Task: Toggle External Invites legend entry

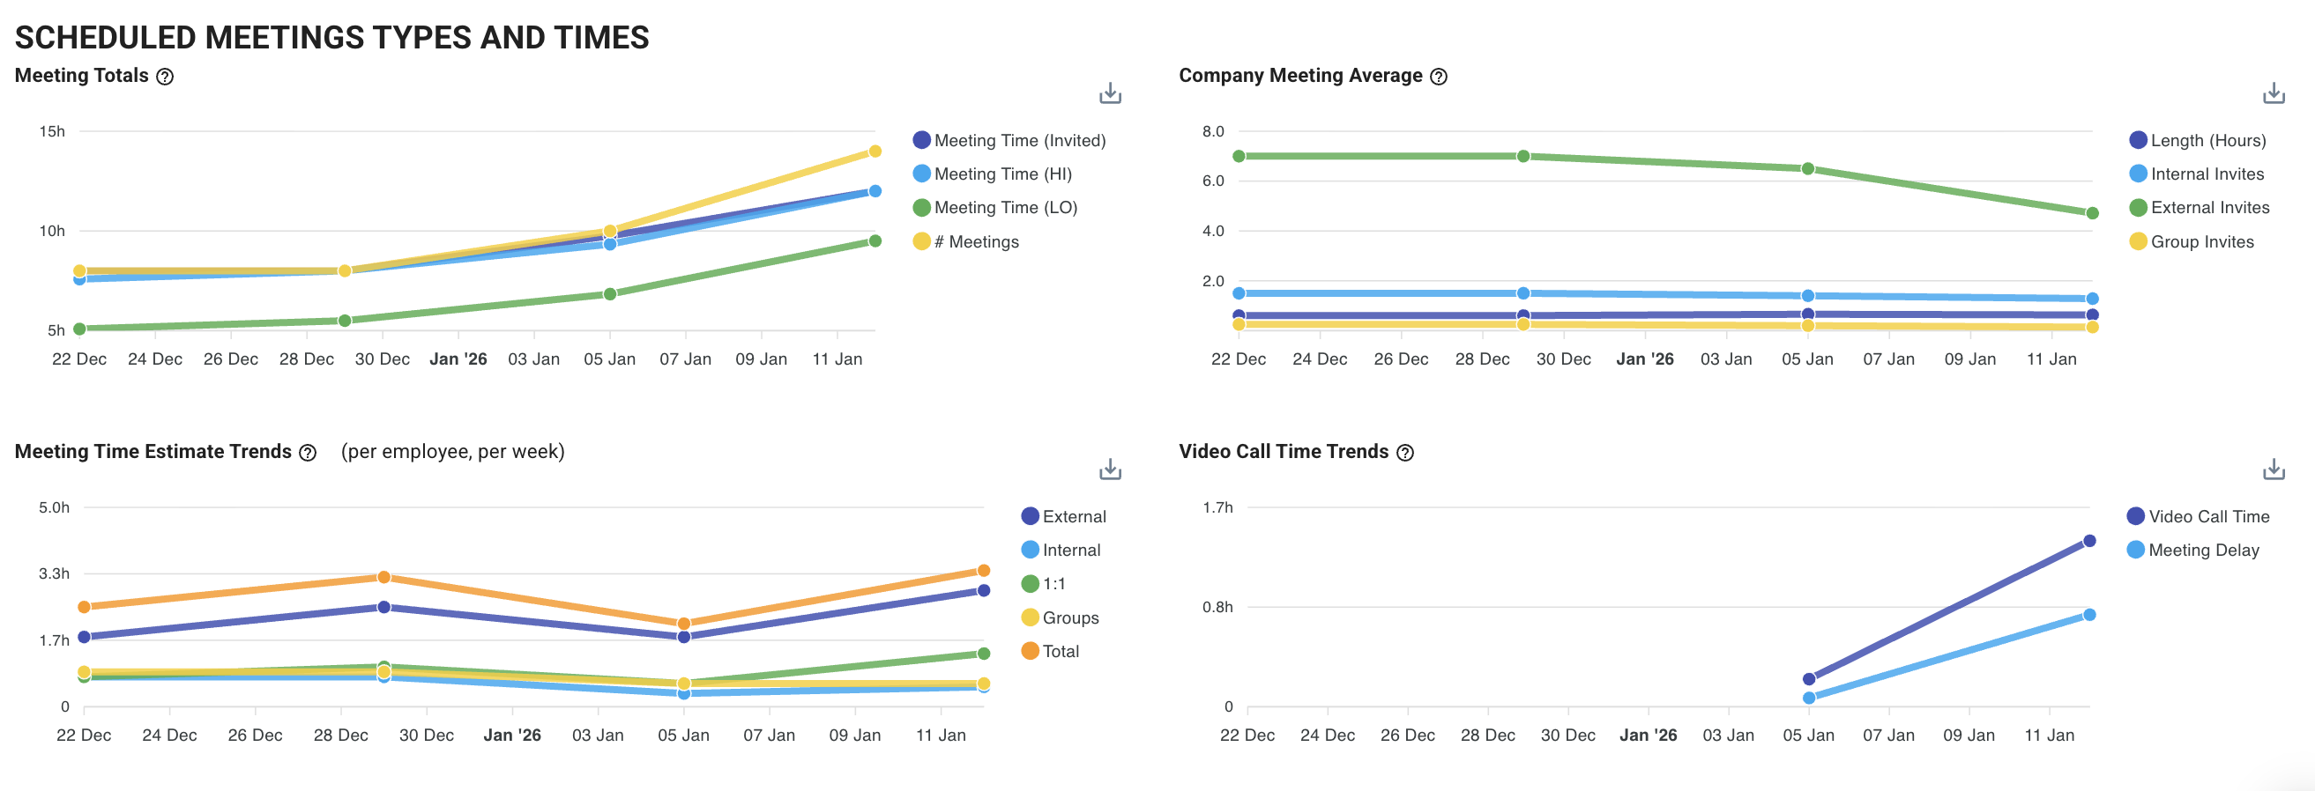Action: 2209,208
